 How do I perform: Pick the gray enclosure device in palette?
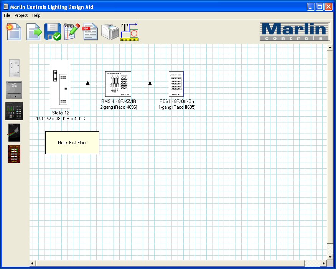[x=14, y=90]
